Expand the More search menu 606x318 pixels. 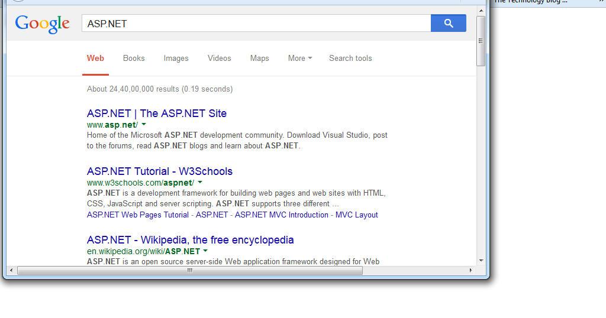pos(299,58)
